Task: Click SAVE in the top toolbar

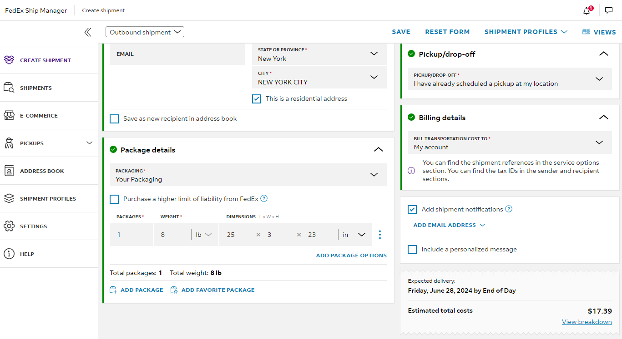Action: 401,32
